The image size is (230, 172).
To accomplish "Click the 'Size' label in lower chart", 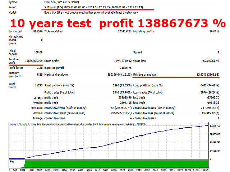I will (12, 162).
